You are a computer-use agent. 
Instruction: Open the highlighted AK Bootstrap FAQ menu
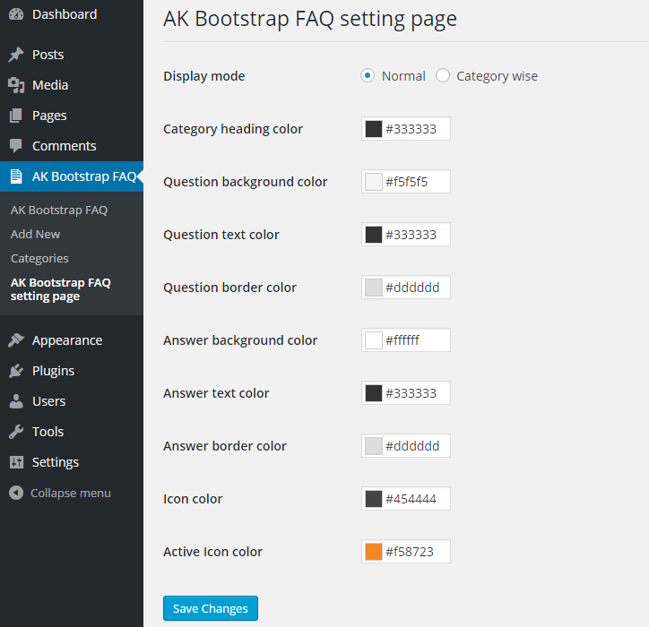(x=72, y=176)
